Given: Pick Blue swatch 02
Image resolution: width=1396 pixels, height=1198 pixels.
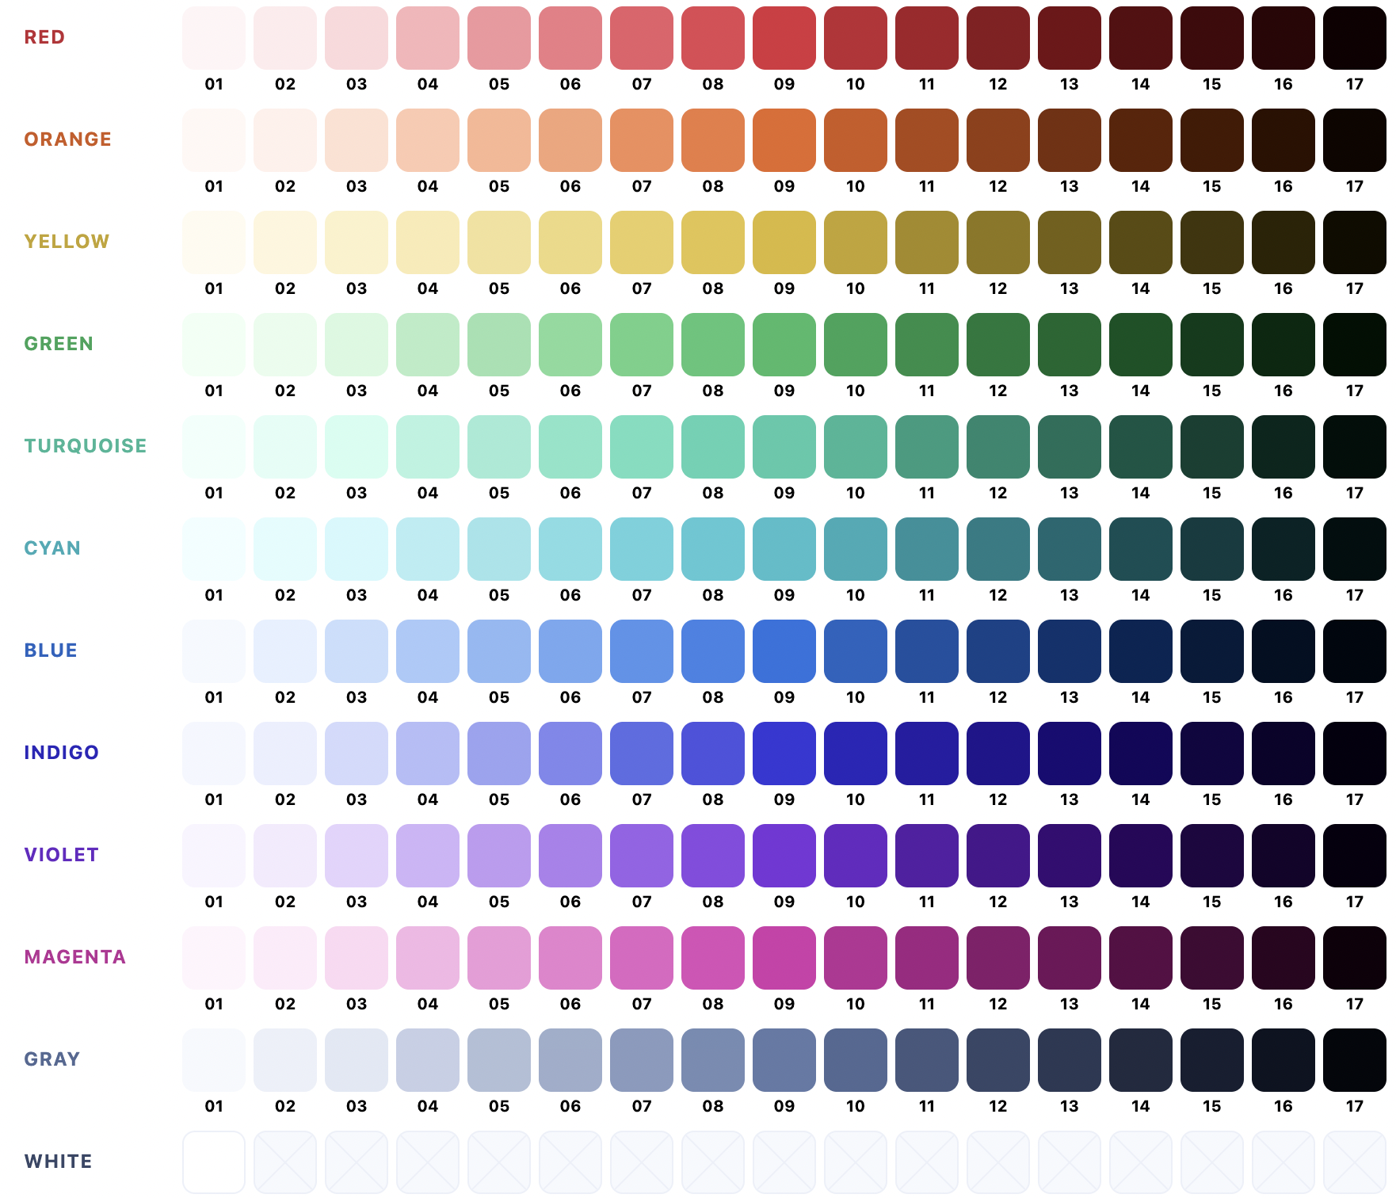Looking at the screenshot, I should (285, 651).
